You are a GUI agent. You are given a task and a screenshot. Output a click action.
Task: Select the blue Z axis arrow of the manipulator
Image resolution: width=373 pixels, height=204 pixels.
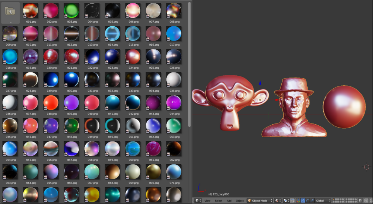[x=260, y=83]
